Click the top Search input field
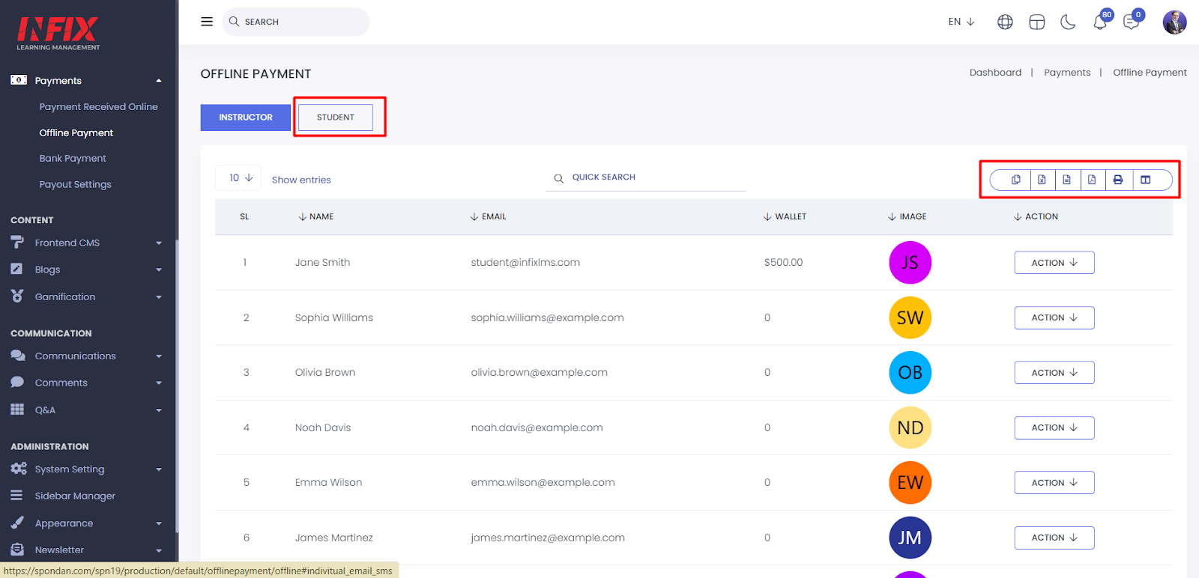Image resolution: width=1199 pixels, height=578 pixels. tap(295, 22)
